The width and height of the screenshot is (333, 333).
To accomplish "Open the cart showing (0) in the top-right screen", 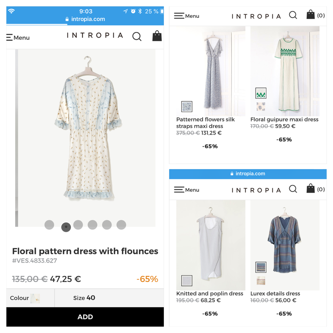I will 315,15.
